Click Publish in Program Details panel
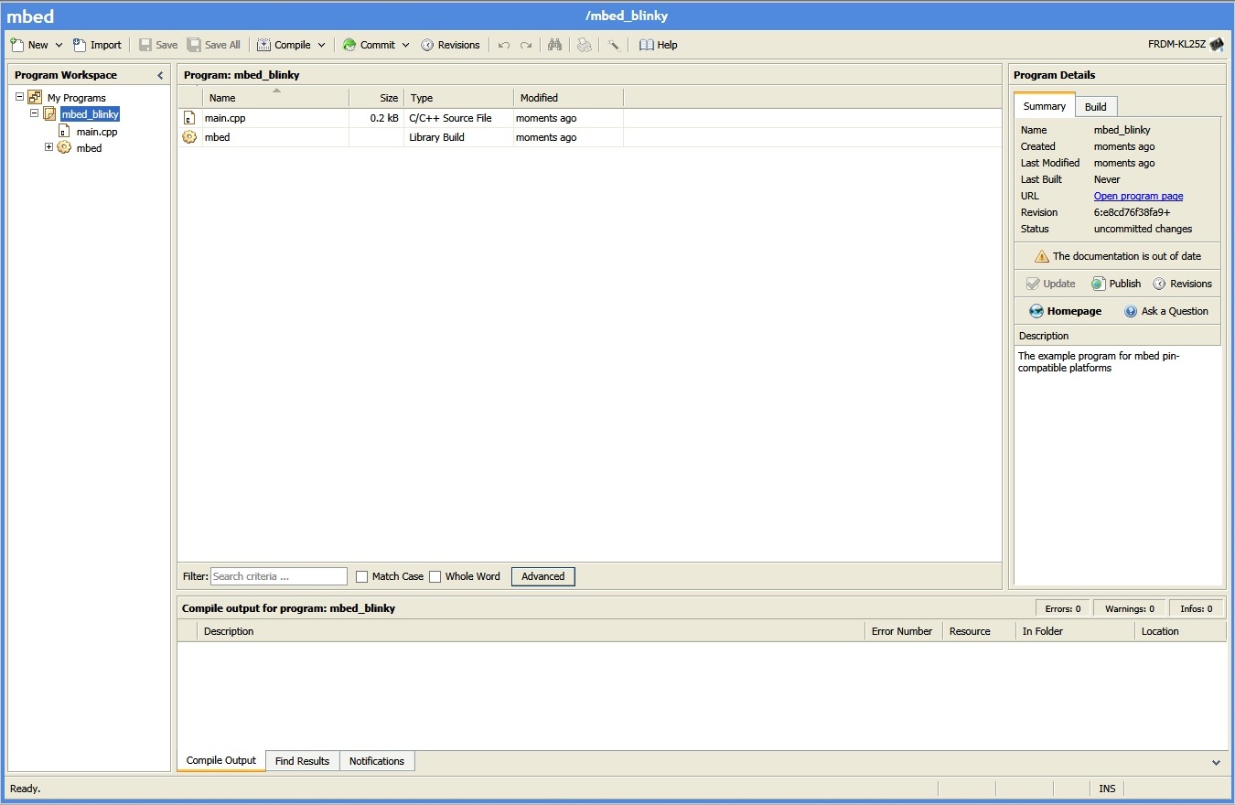Viewport: 1235px width, 805px height. (x=1116, y=284)
